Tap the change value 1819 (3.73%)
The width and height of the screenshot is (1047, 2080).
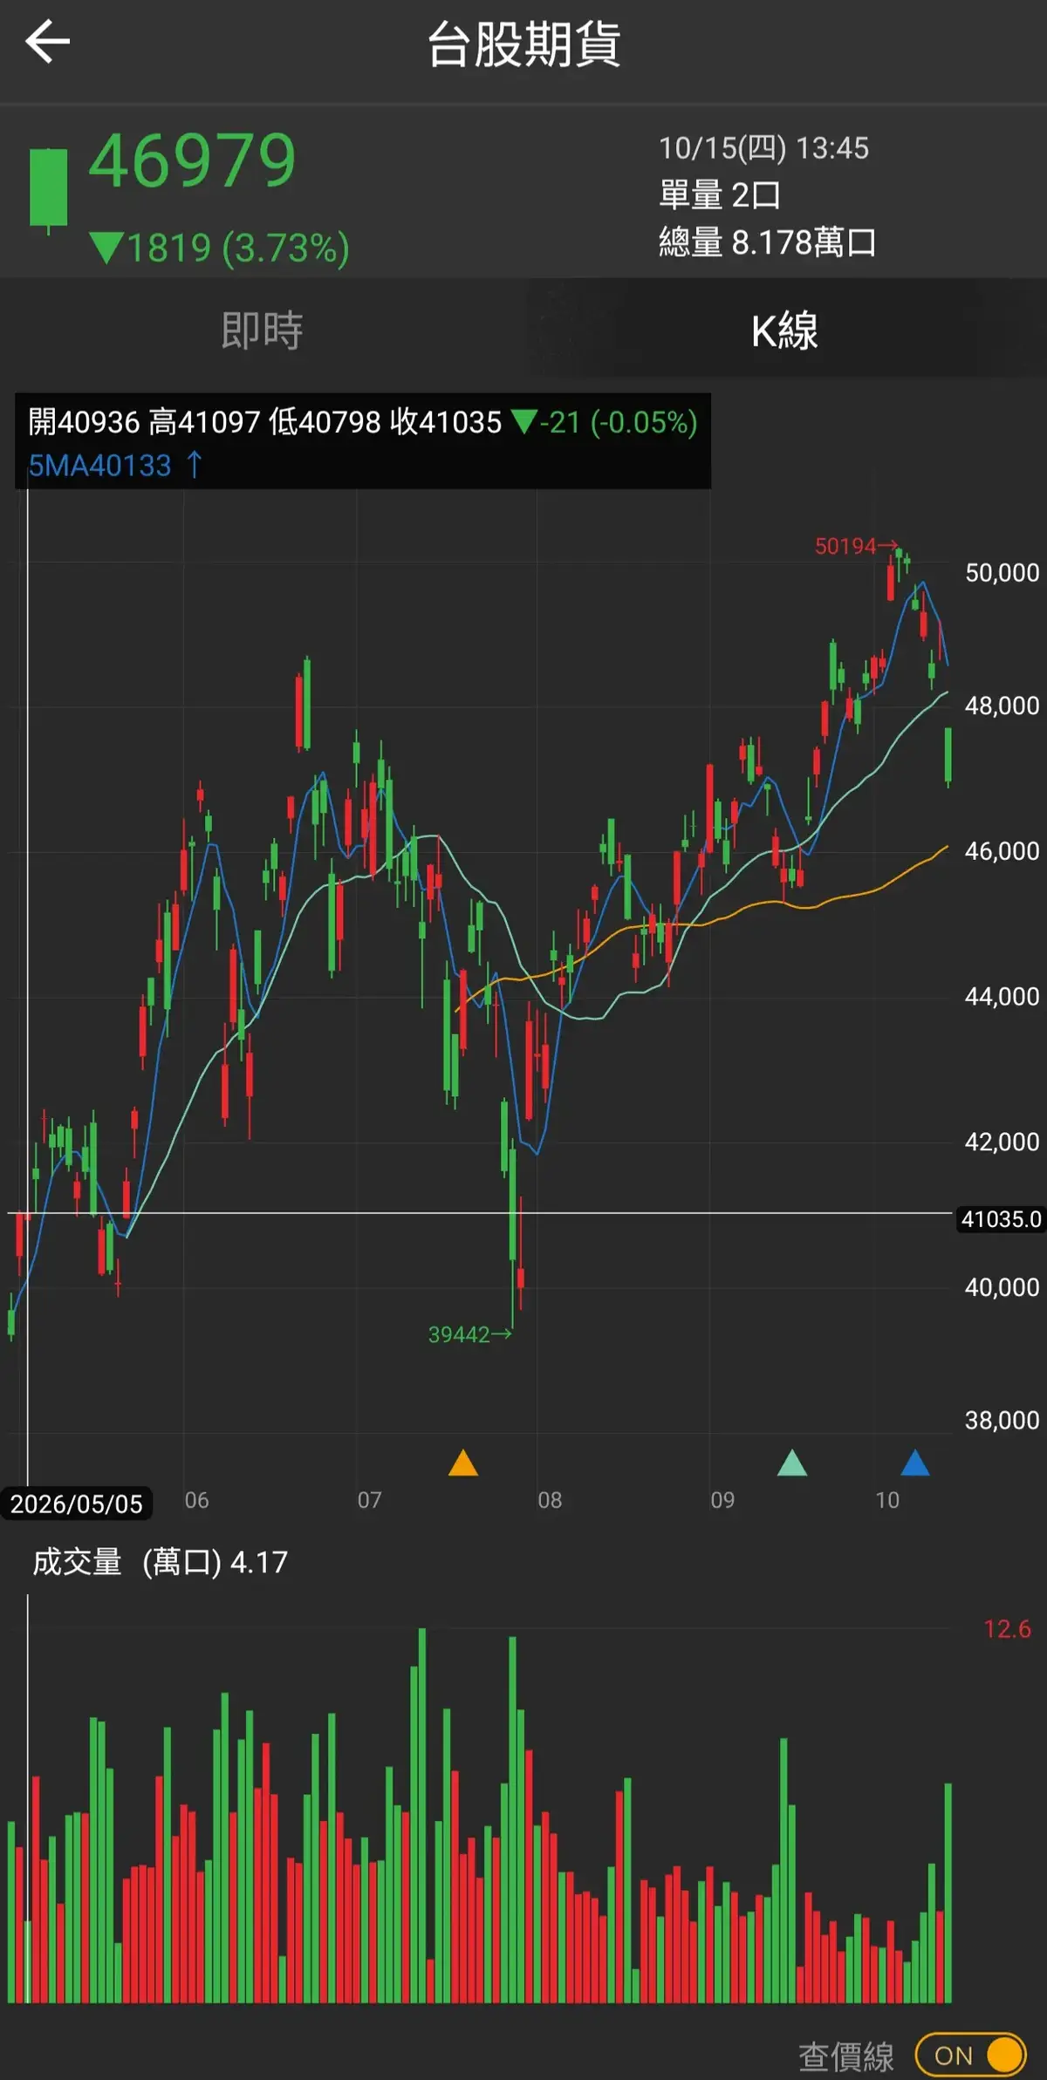220,248
